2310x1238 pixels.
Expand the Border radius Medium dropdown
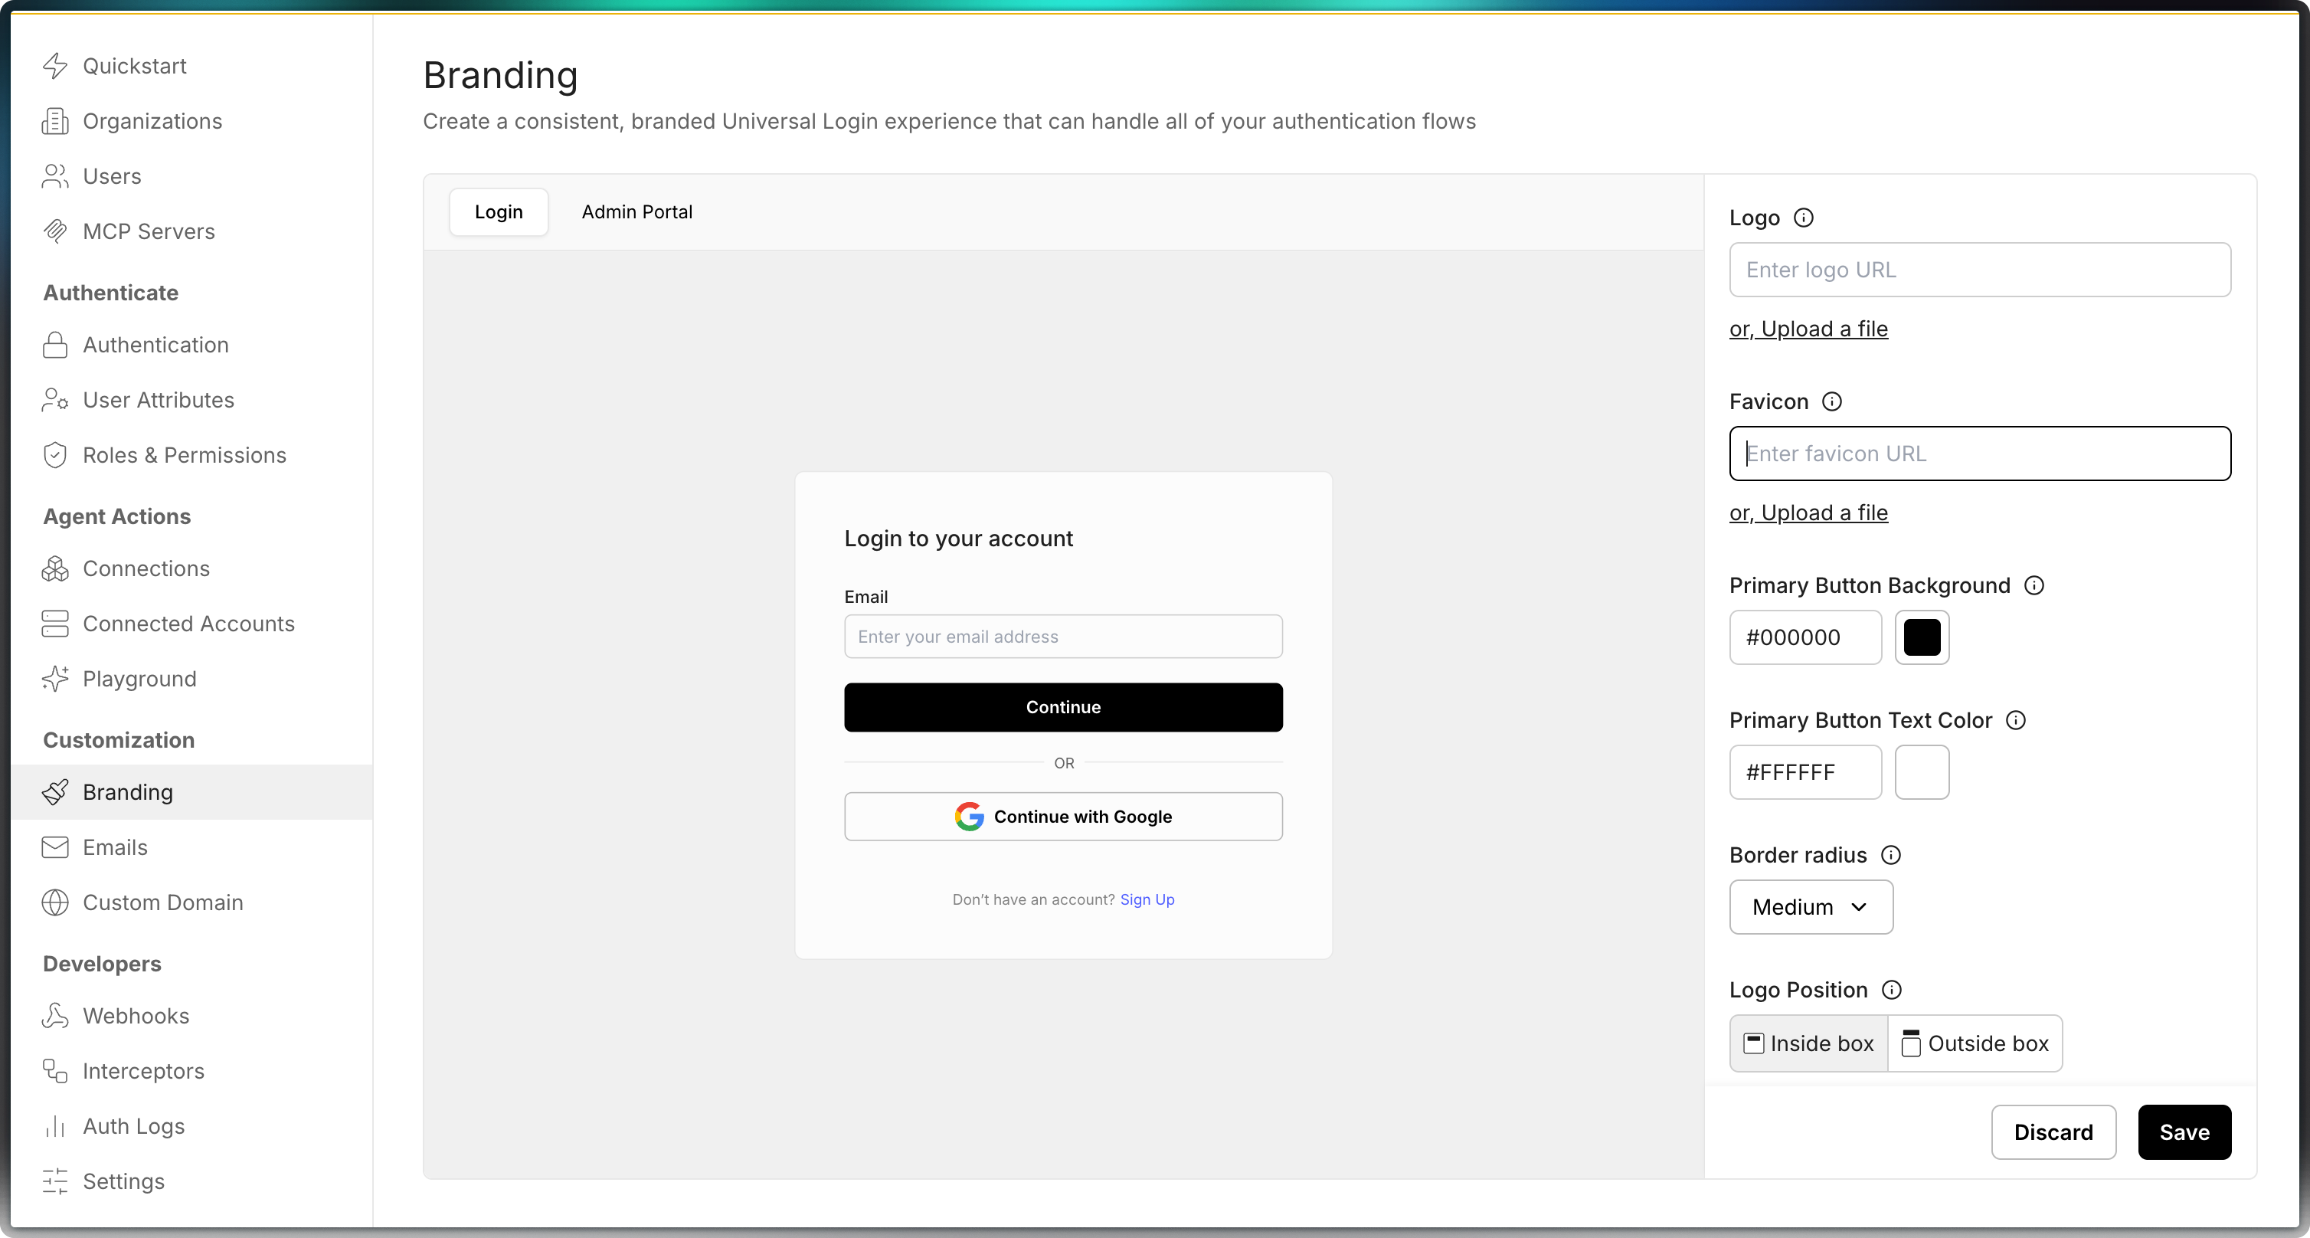[x=1811, y=907]
